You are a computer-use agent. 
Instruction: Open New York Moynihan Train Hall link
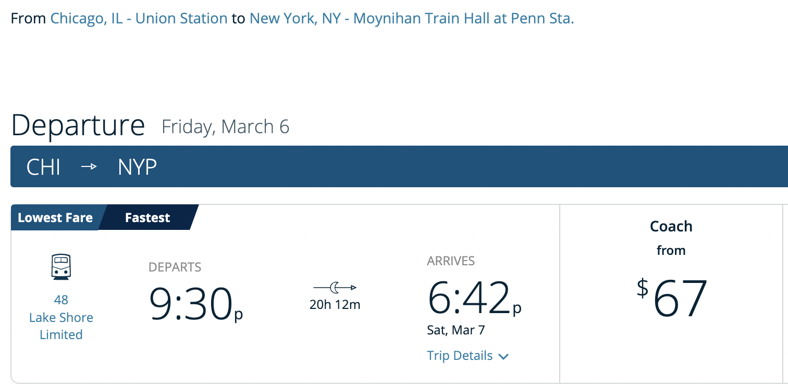412,19
